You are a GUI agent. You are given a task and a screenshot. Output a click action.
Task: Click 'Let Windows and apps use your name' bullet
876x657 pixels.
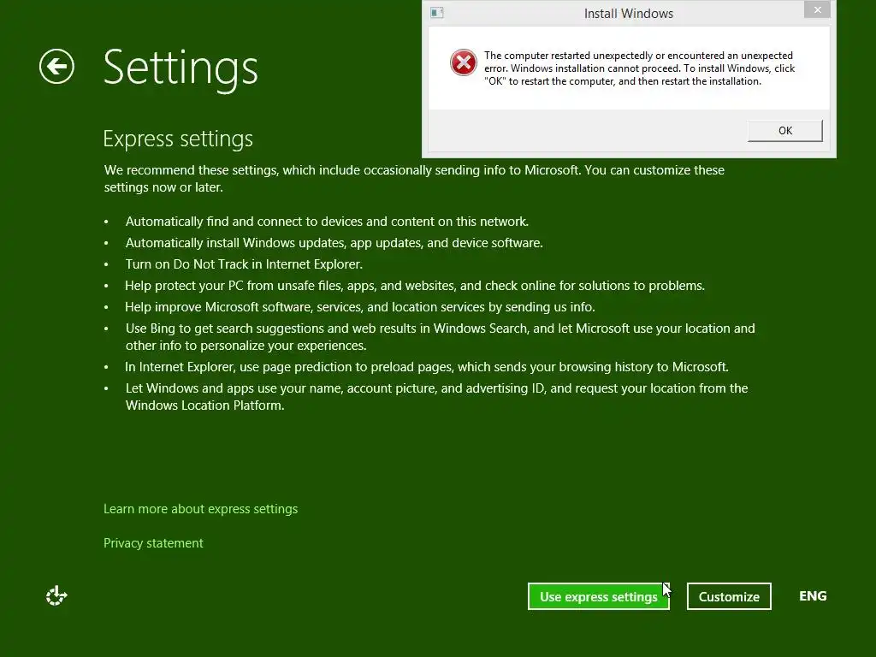[x=436, y=397]
